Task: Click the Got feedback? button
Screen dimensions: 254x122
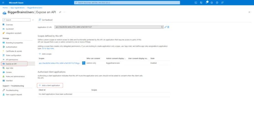Action: coord(46,20)
